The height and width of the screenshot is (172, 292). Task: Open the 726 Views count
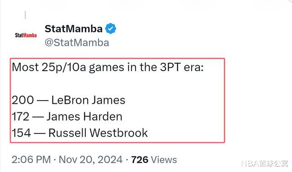(x=154, y=160)
